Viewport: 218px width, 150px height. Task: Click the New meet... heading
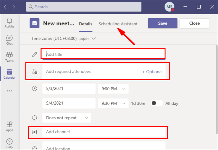coord(59,23)
